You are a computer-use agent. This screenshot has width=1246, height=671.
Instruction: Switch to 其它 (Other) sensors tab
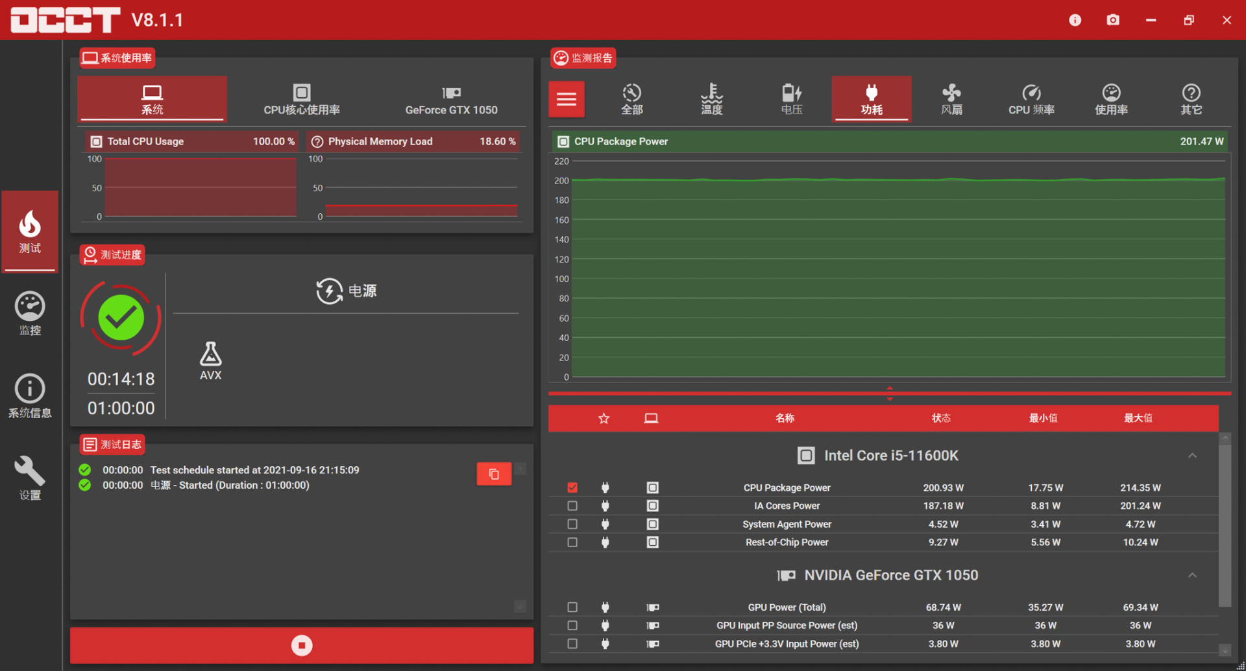click(x=1191, y=99)
